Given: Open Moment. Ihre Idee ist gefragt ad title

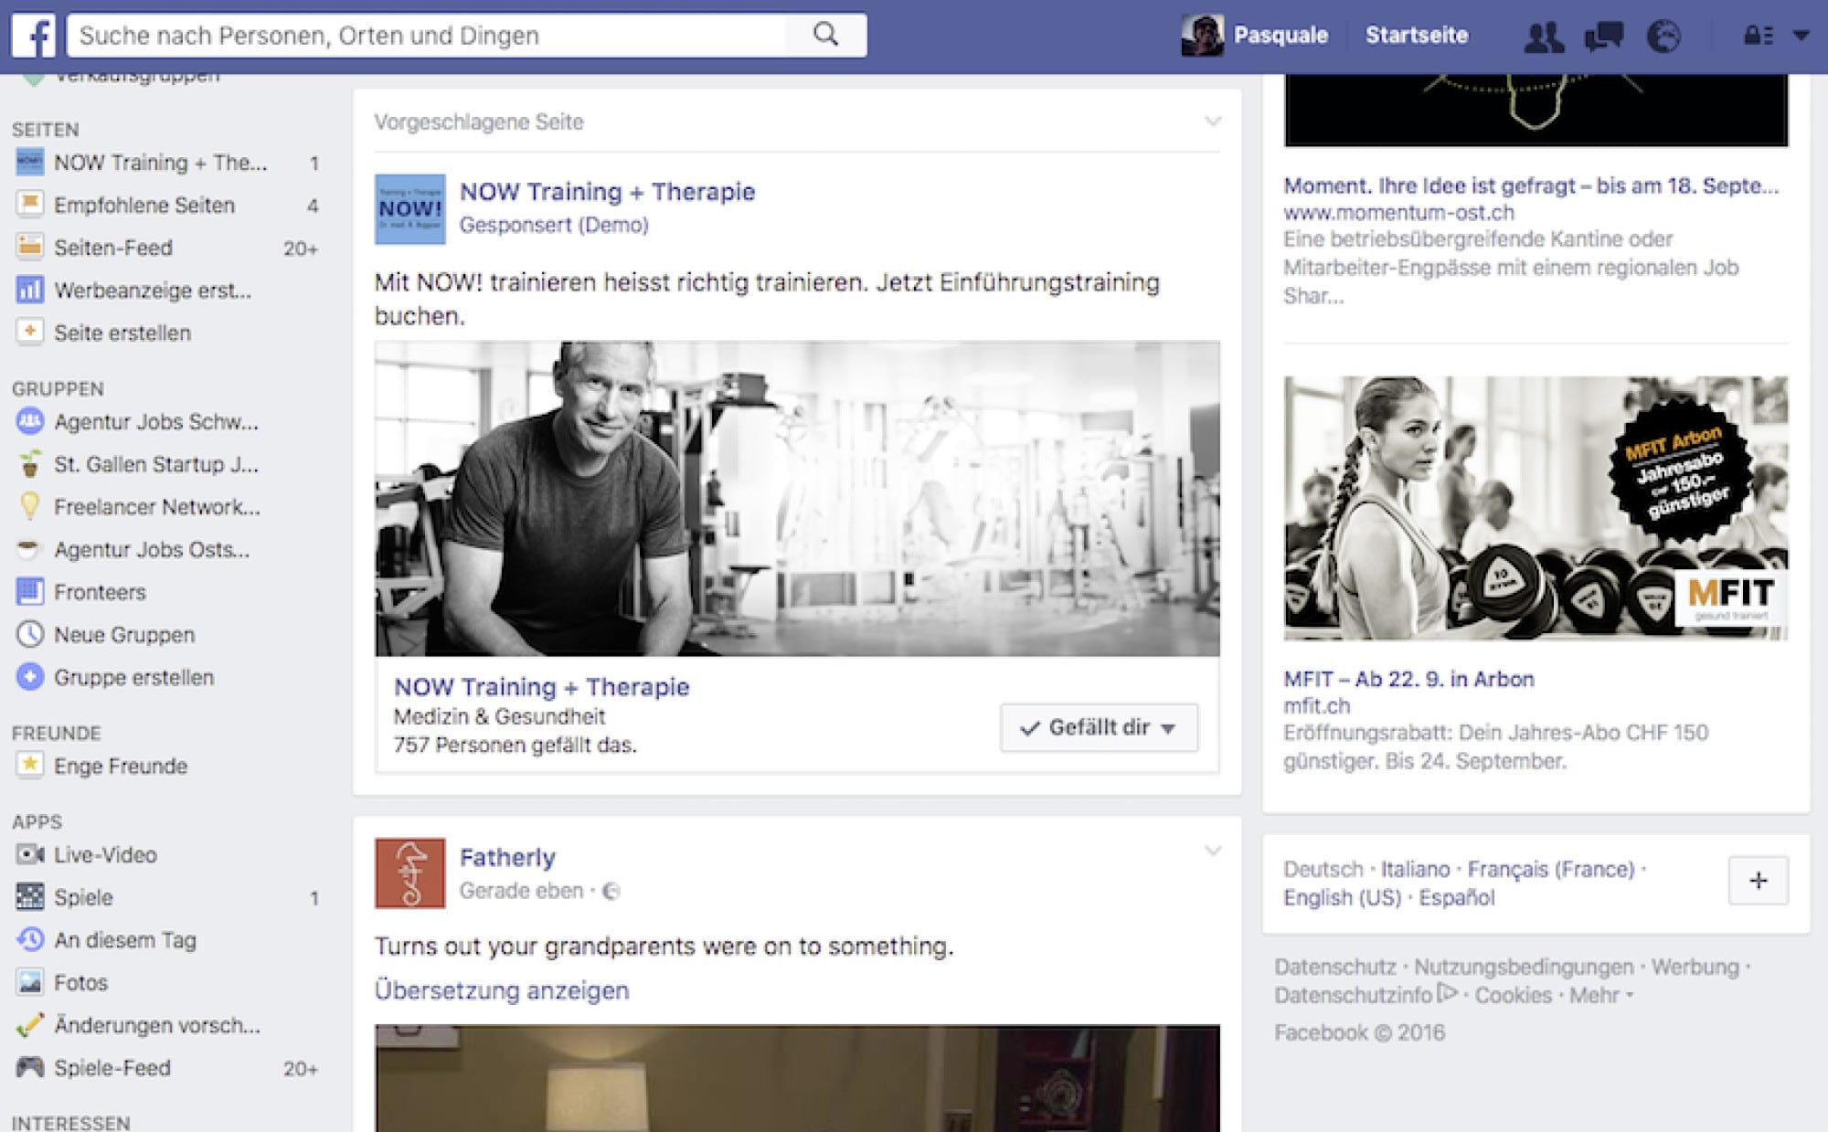Looking at the screenshot, I should [1531, 185].
